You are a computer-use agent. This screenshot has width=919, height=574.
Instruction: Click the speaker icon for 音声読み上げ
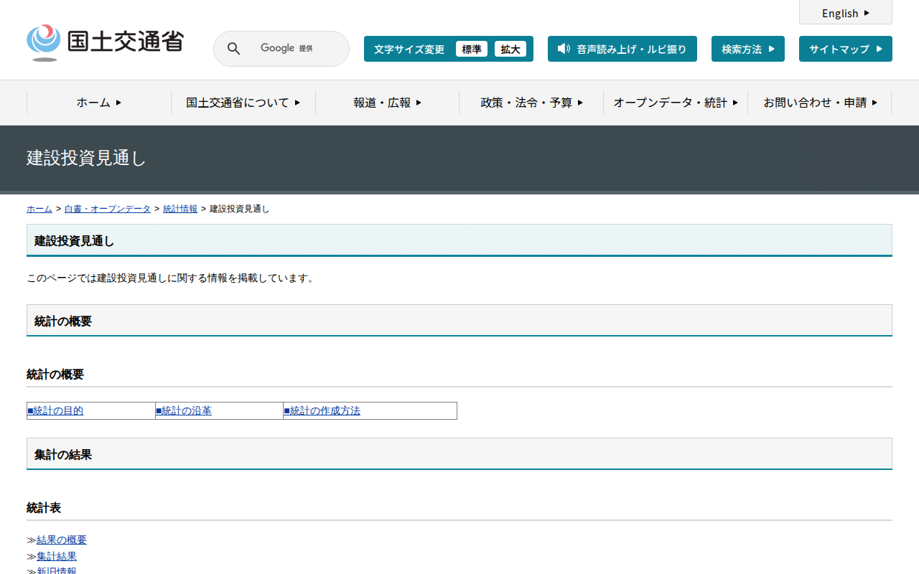[x=564, y=49]
